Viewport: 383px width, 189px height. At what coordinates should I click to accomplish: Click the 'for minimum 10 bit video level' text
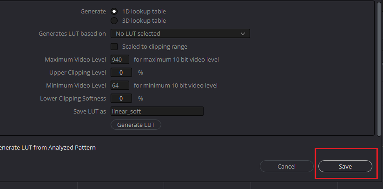(176, 86)
